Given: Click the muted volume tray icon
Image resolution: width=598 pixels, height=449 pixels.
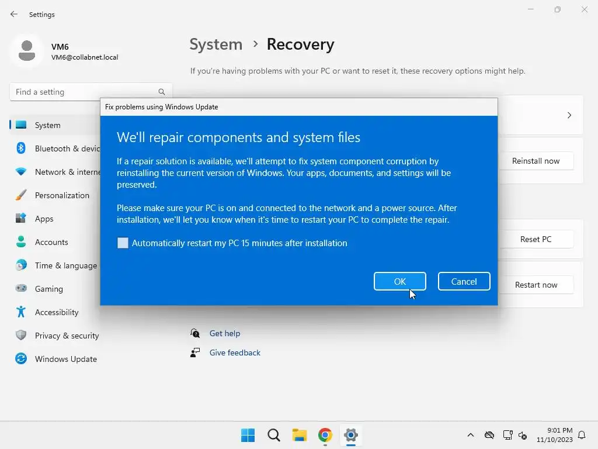Looking at the screenshot, I should 523,435.
